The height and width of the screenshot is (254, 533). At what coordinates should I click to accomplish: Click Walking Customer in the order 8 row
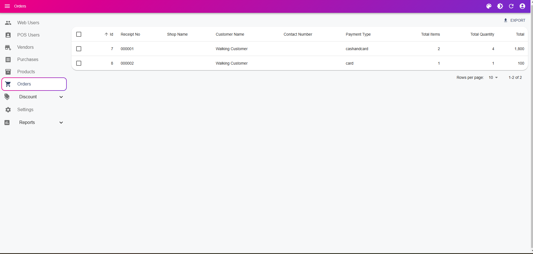(231, 63)
